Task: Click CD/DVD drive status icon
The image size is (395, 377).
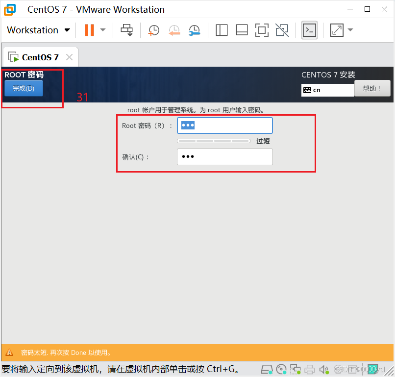Action: click(281, 370)
